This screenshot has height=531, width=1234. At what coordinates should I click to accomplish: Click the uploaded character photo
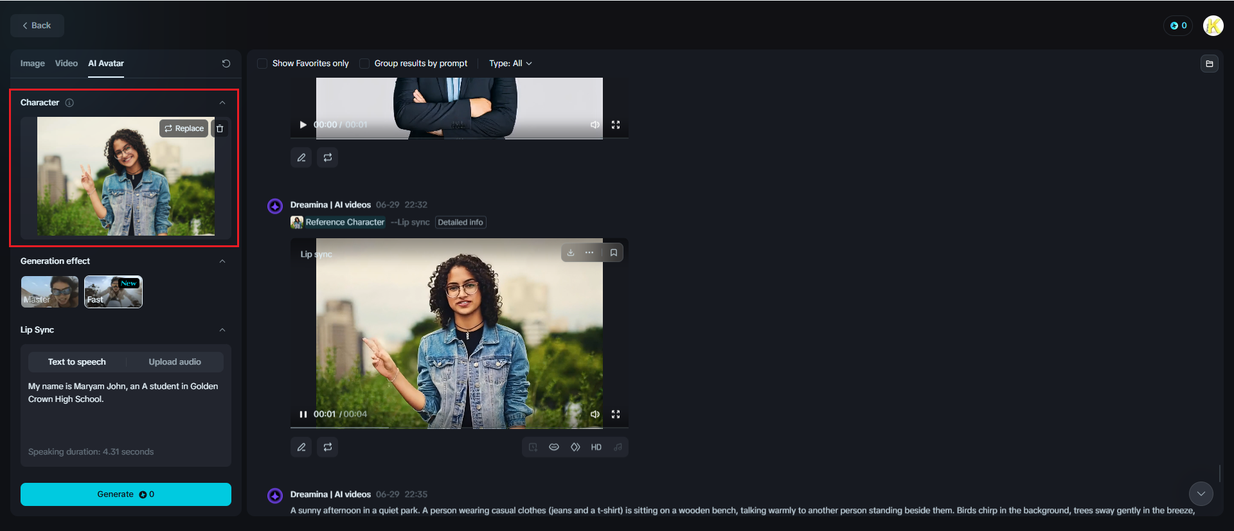[x=126, y=176]
